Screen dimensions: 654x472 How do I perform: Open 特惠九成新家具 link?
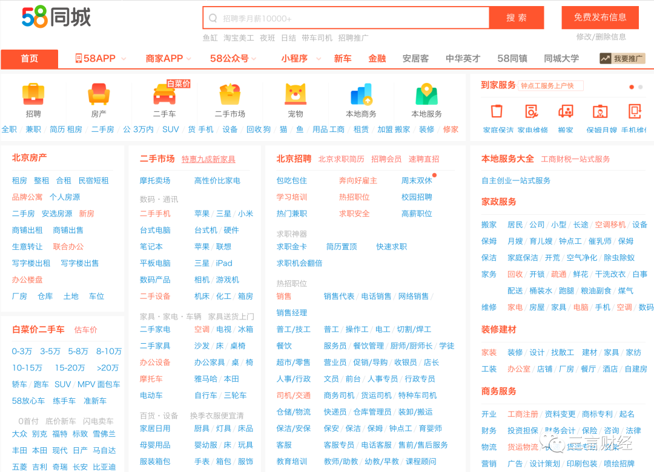[208, 159]
